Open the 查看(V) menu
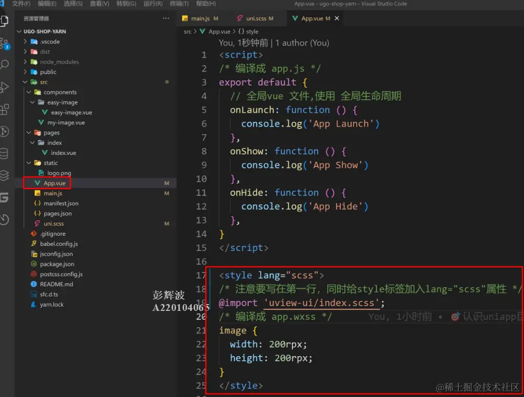Screen dimensions: 524x397 100,4
